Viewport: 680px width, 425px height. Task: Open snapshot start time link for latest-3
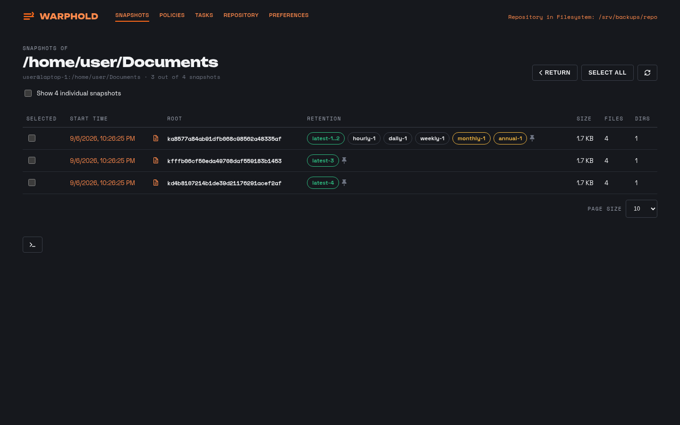(102, 161)
